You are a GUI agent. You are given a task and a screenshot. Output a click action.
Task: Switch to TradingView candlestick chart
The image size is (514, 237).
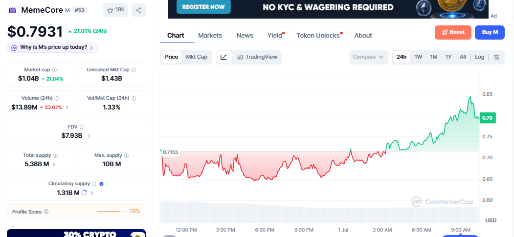click(257, 57)
